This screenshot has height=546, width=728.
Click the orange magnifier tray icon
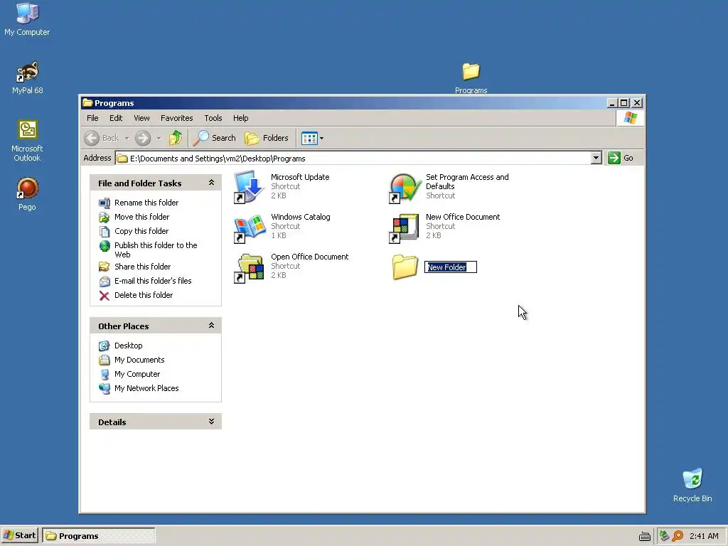point(678,536)
